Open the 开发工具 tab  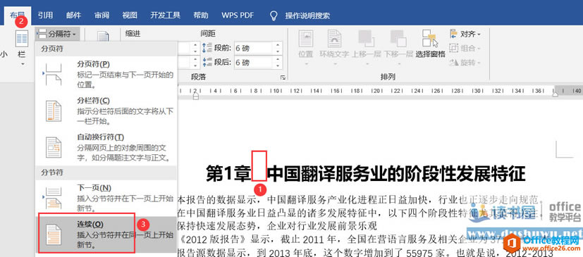pos(166,15)
